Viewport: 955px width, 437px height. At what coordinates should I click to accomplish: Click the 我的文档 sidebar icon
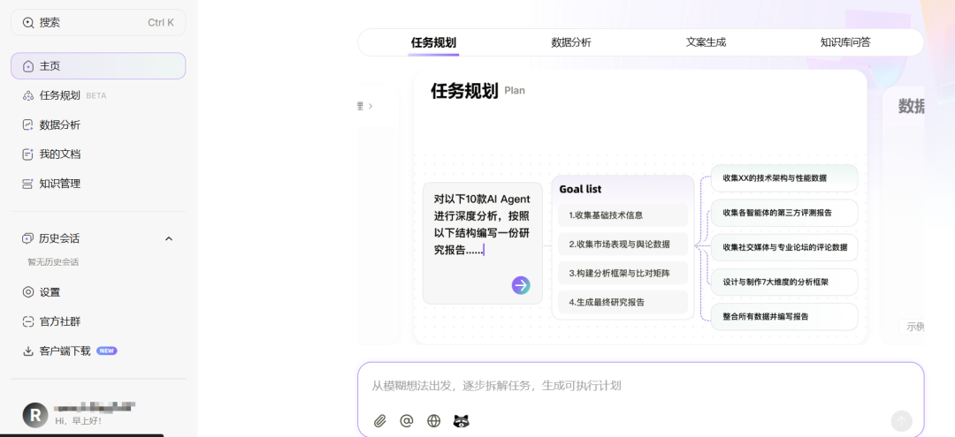[28, 154]
